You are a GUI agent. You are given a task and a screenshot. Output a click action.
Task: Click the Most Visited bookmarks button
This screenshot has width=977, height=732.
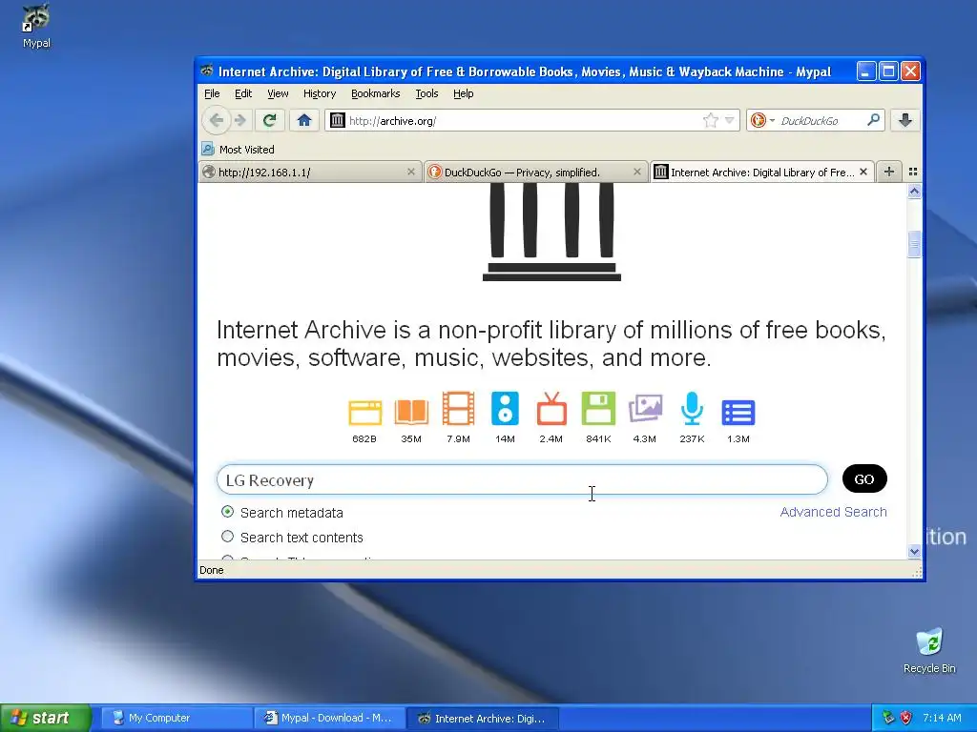click(x=238, y=150)
